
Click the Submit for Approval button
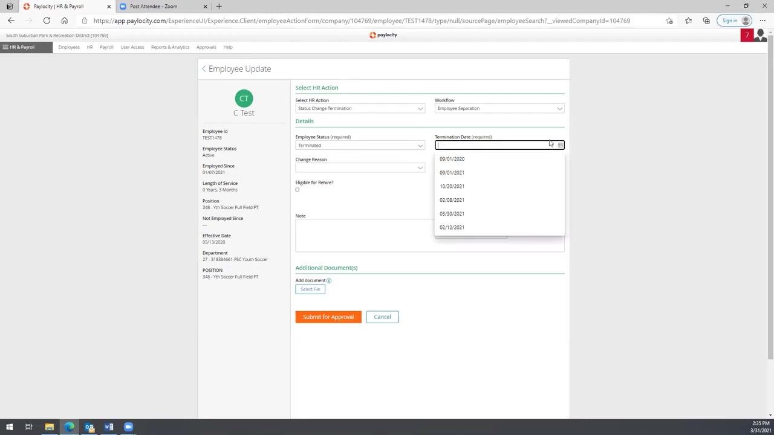click(x=328, y=317)
